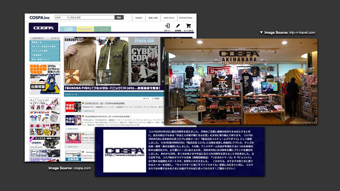Click the キャラクター釣具シリーズ banner
The width and height of the screenshot is (340, 191).
[x=45, y=143]
